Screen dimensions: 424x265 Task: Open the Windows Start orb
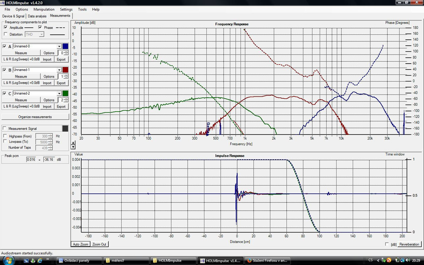8,260
